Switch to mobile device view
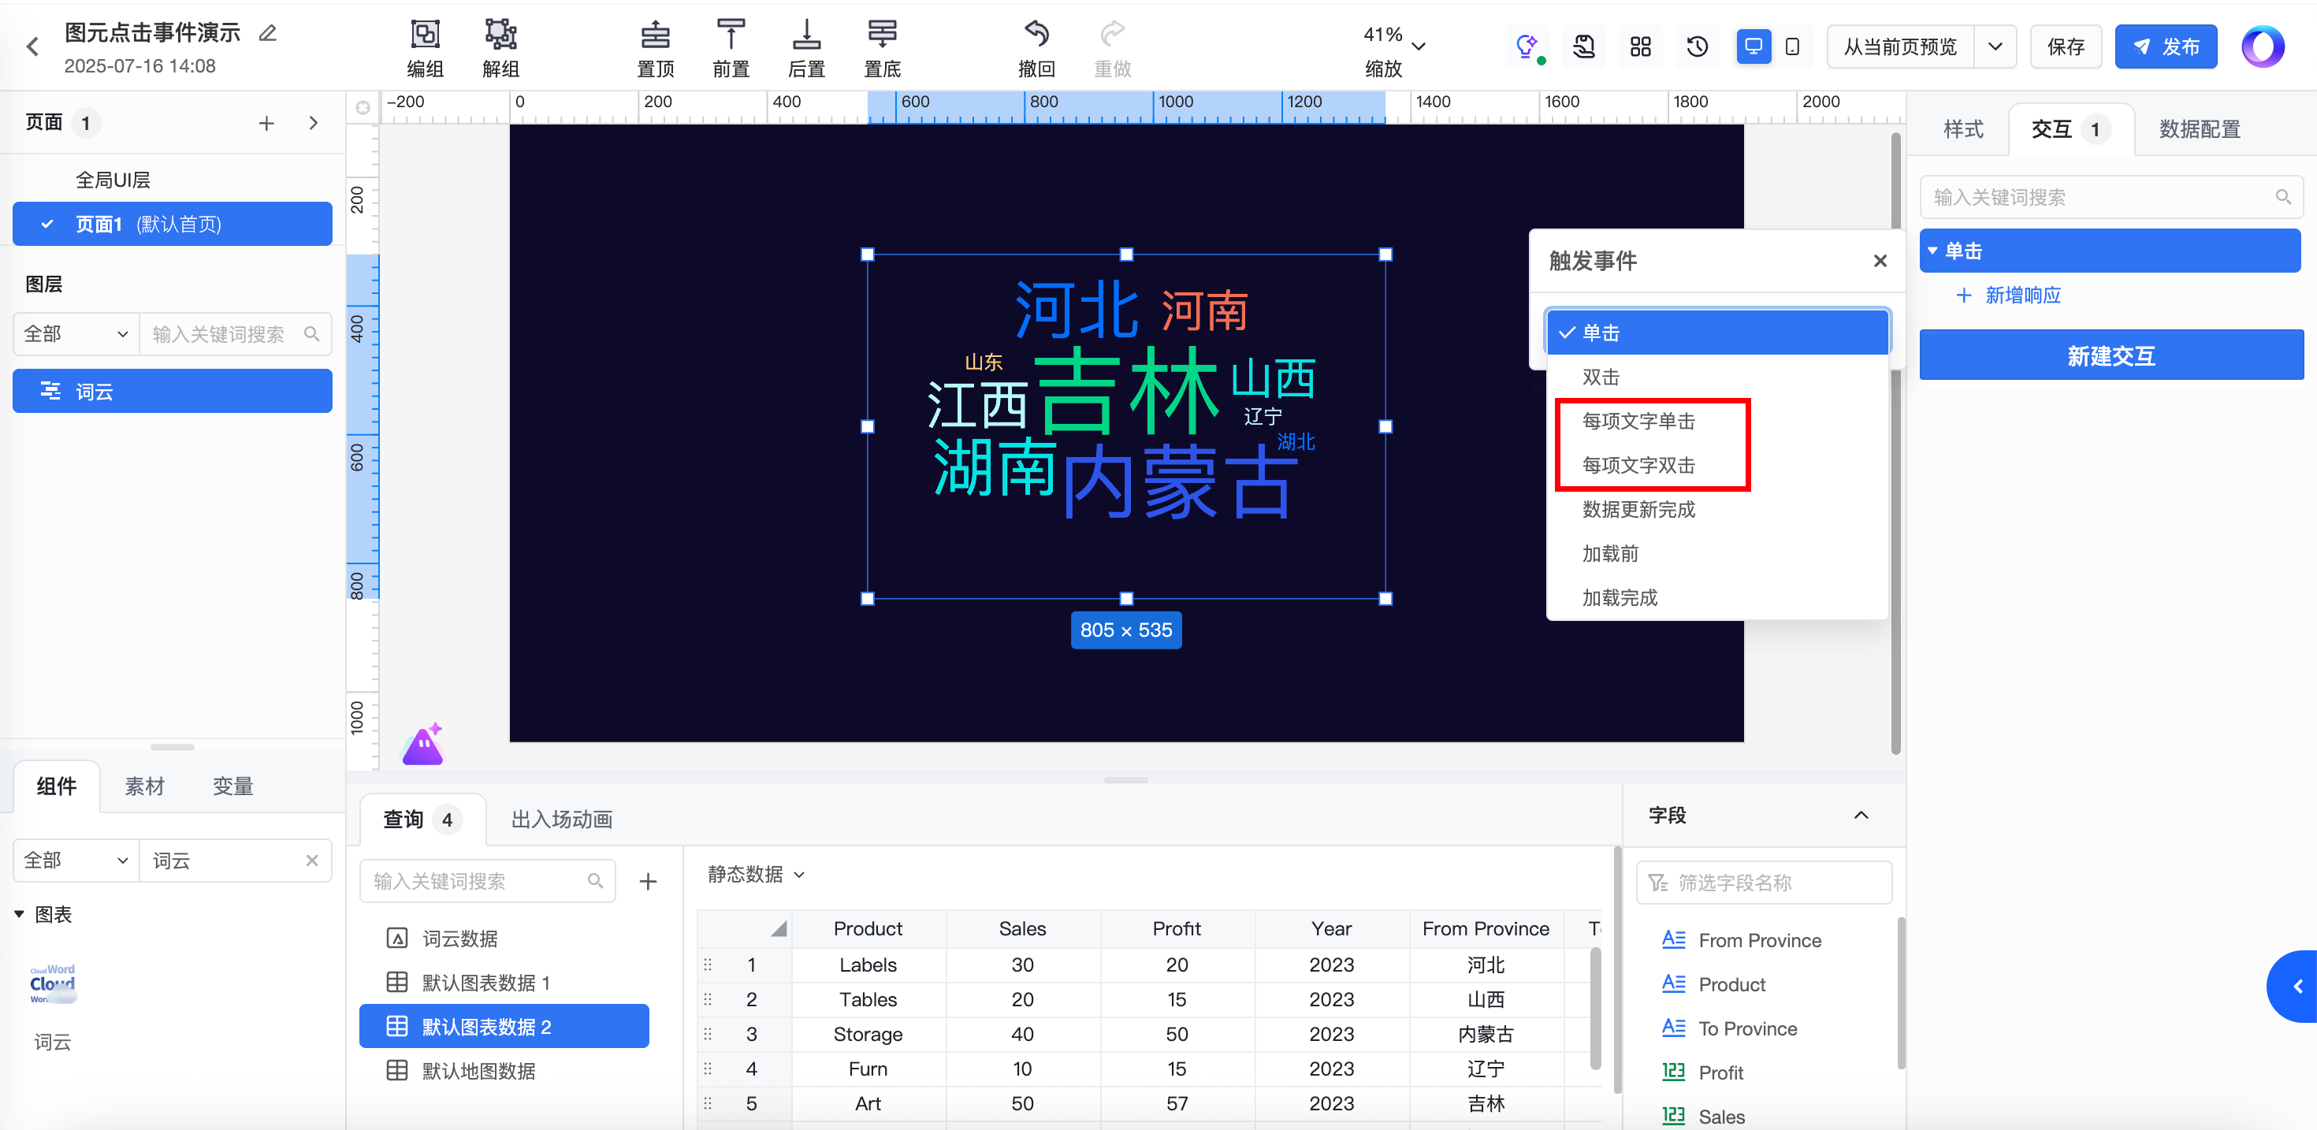 point(1791,46)
